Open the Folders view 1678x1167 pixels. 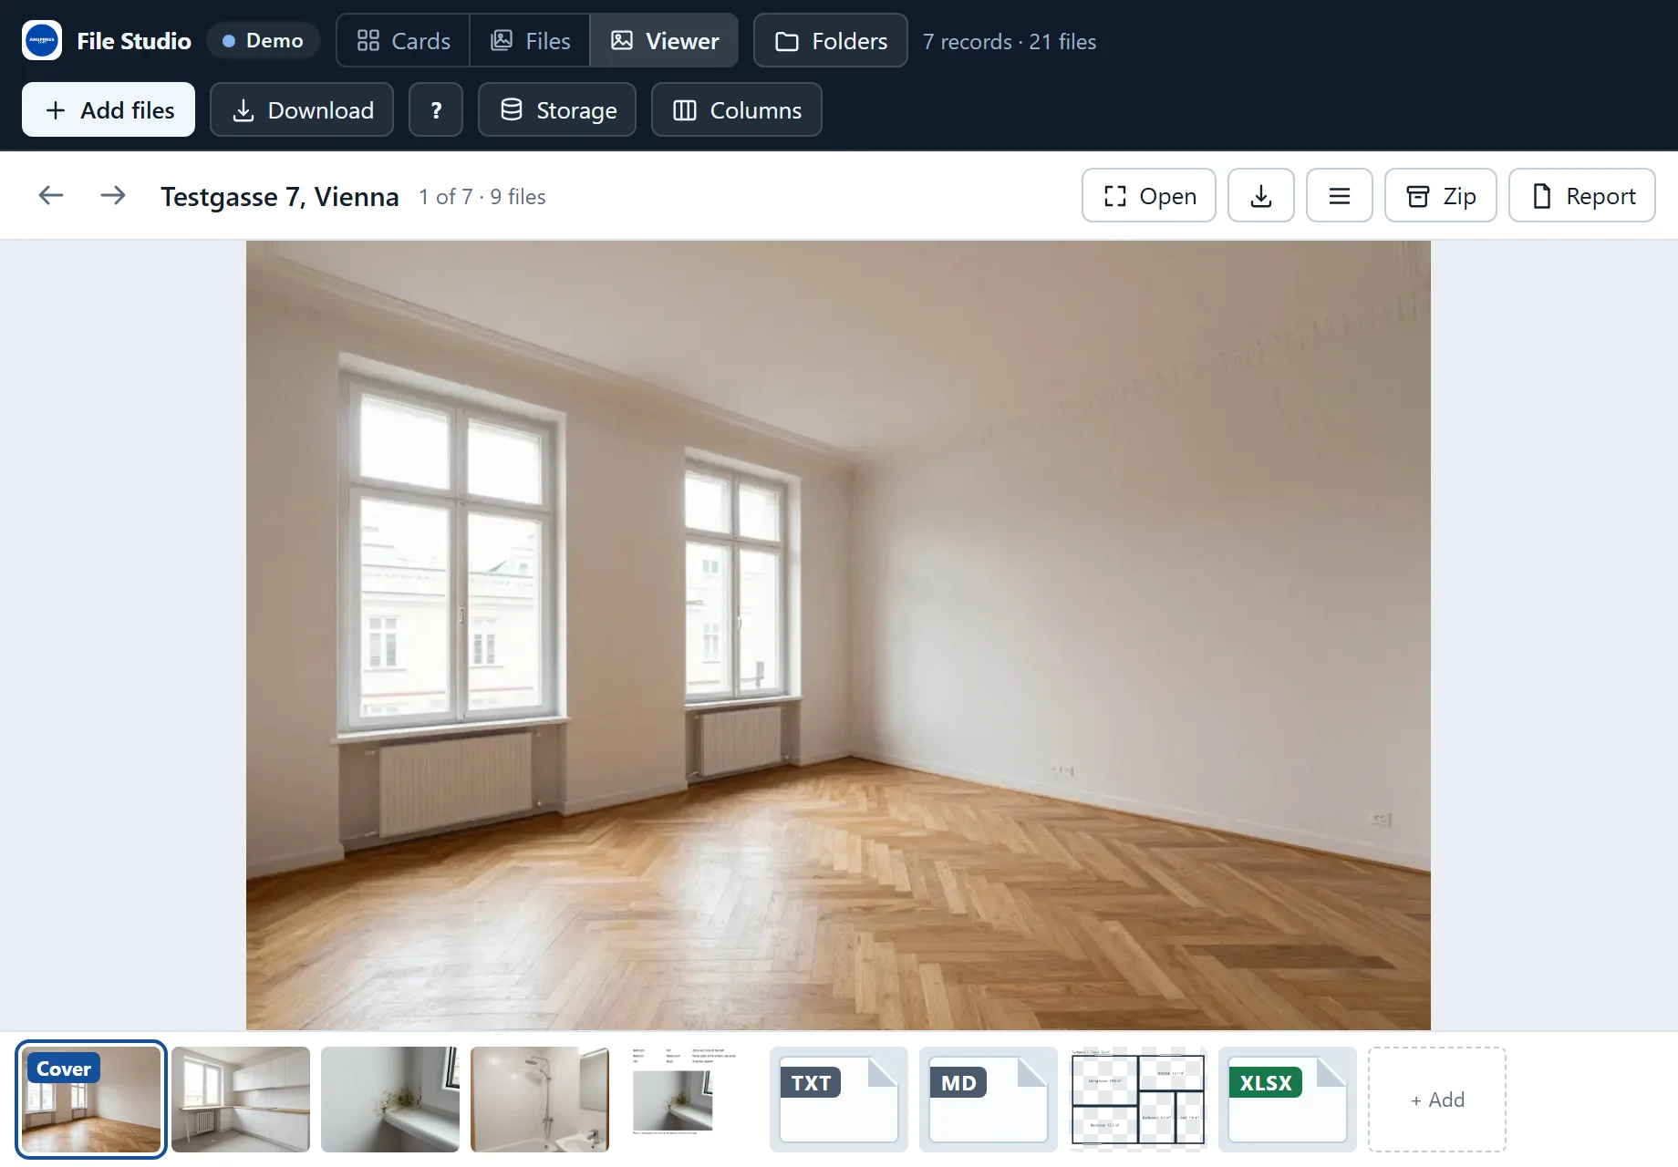click(831, 41)
